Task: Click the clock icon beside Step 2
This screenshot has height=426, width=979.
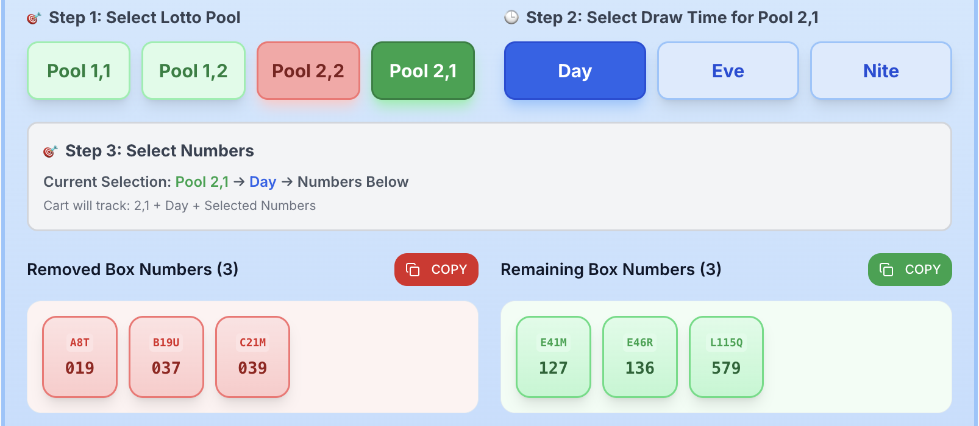Action: 511,18
